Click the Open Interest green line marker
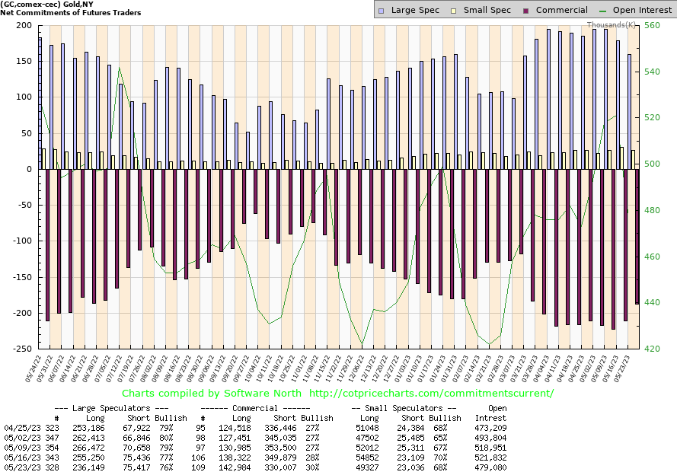The image size is (677, 472). (x=604, y=11)
